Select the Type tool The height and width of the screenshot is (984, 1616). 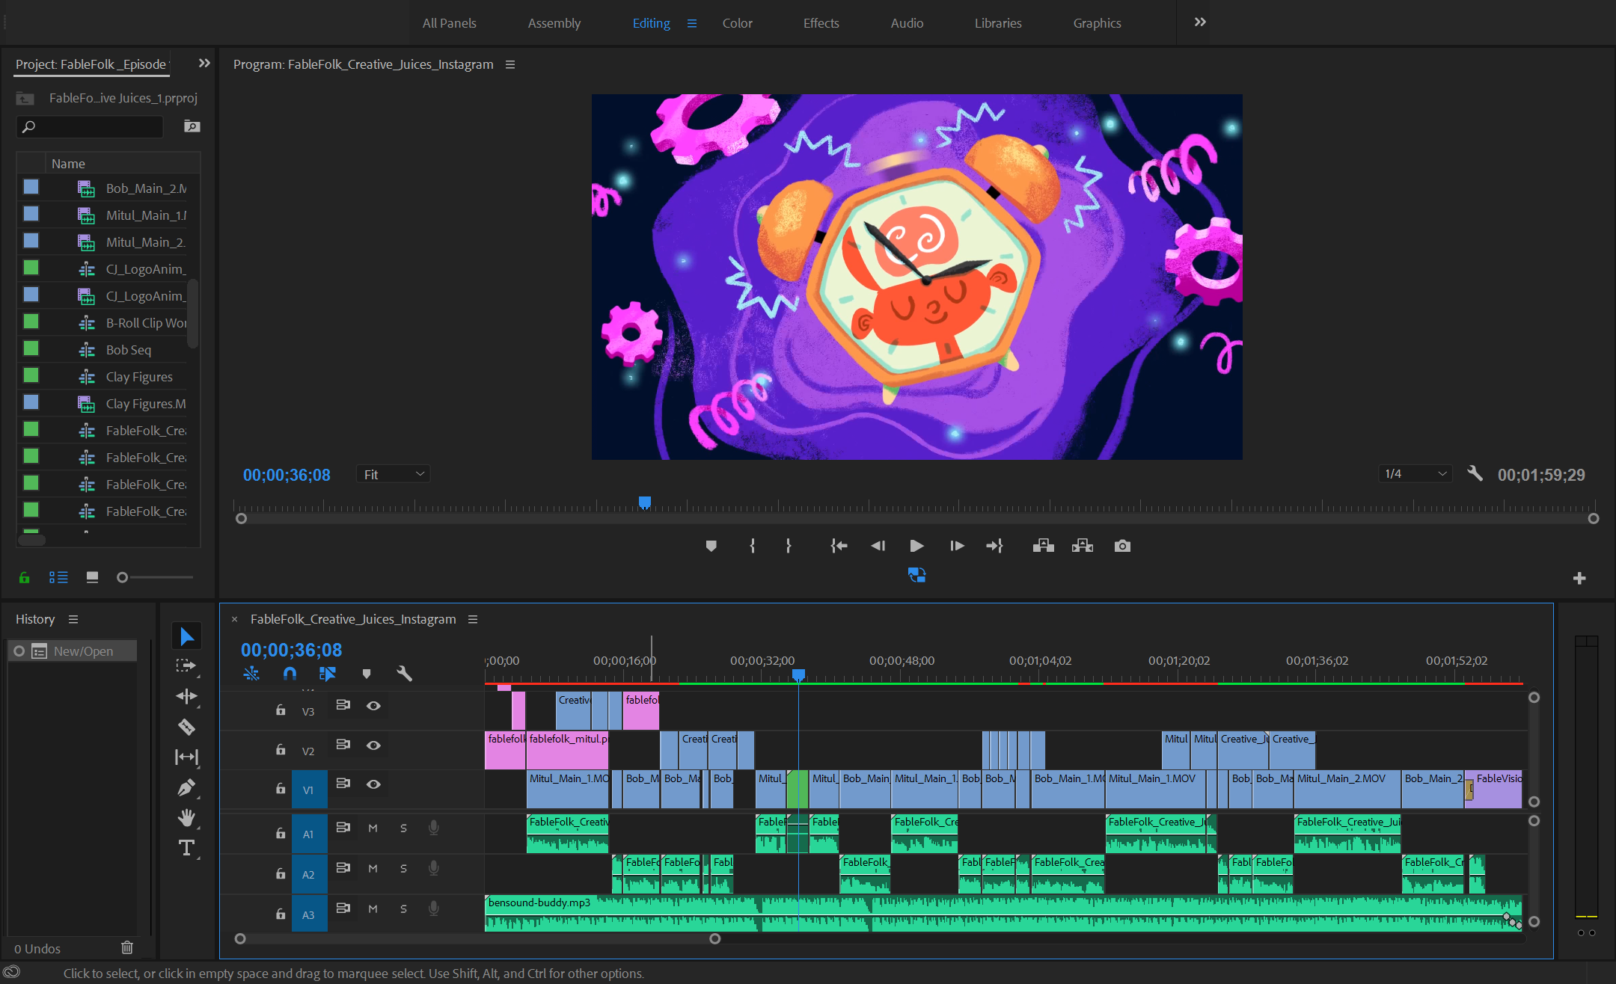pos(186,847)
